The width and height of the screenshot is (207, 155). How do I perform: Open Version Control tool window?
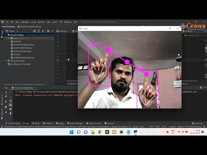(x=13, y=123)
